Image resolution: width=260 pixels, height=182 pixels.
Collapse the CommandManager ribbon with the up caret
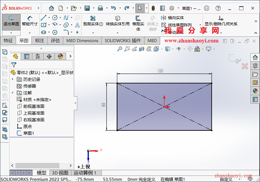(256, 33)
